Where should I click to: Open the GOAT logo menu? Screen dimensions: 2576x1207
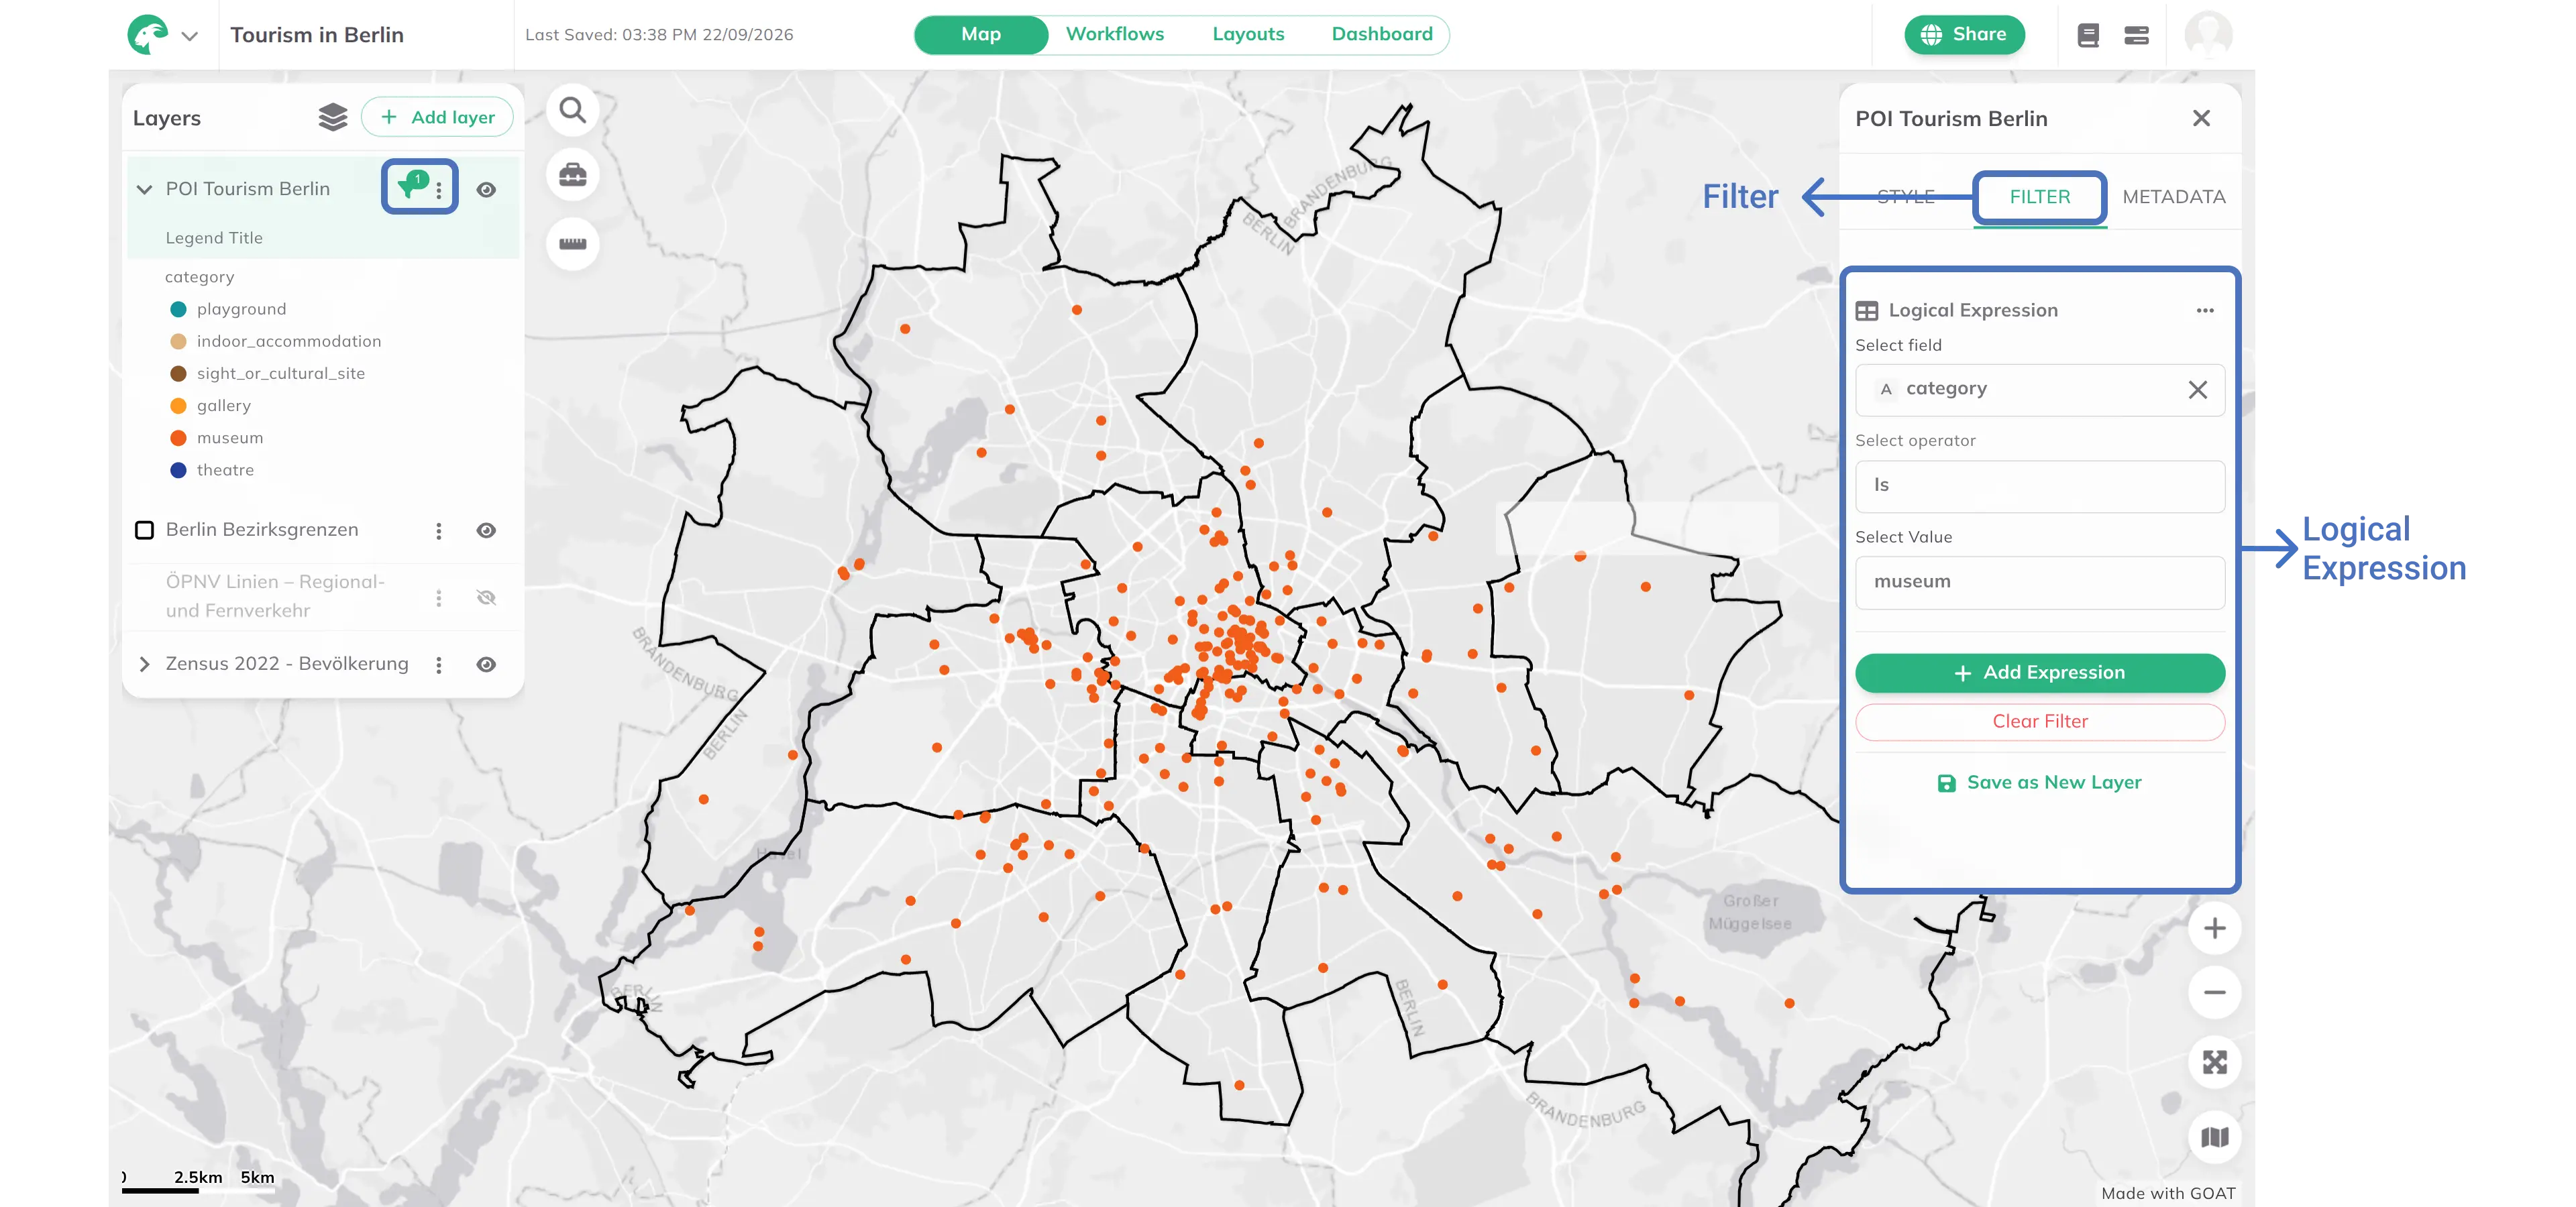pyautogui.click(x=148, y=35)
